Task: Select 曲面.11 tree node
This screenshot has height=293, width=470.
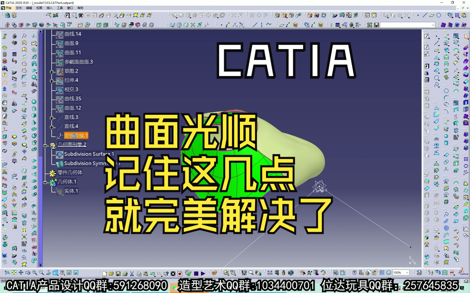Action: (73, 52)
